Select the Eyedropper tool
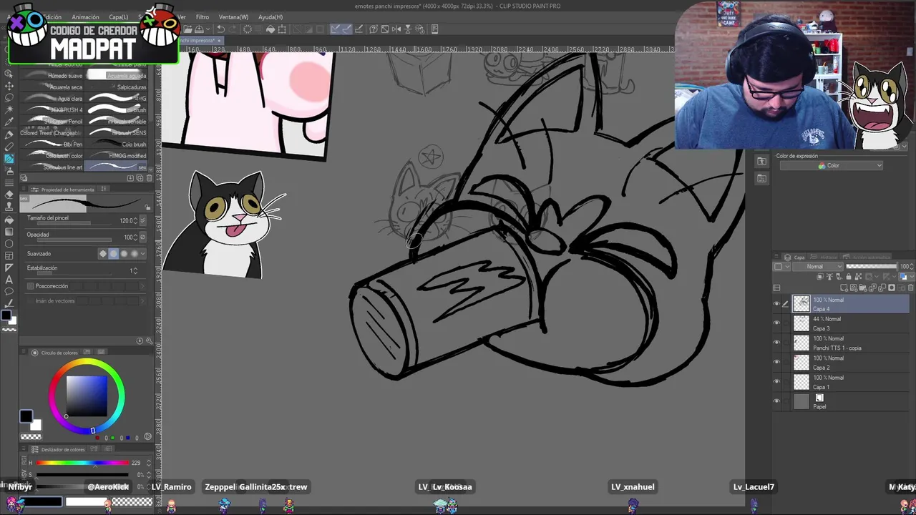This screenshot has width=916, height=515. click(x=9, y=122)
